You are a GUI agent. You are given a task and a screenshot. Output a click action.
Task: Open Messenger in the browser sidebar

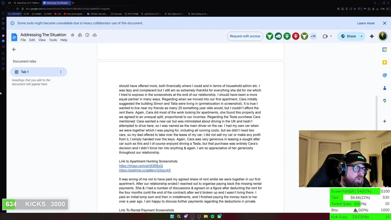tap(3, 41)
